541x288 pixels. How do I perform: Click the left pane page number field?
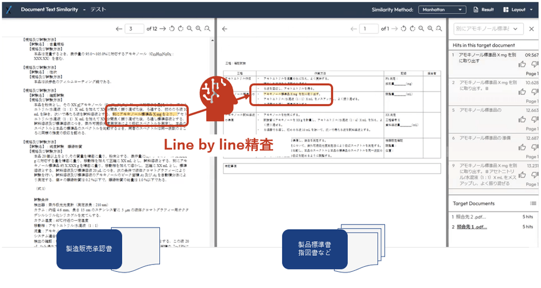point(135,29)
